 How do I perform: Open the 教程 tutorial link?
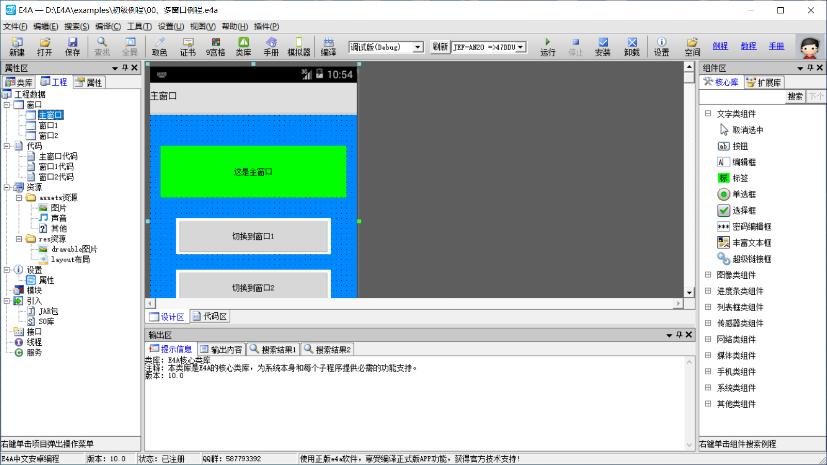point(748,46)
